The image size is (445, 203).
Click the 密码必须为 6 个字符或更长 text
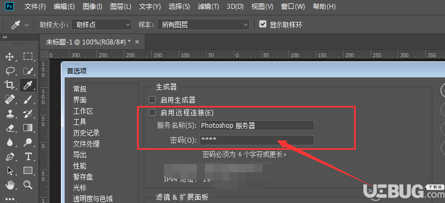pyautogui.click(x=245, y=154)
